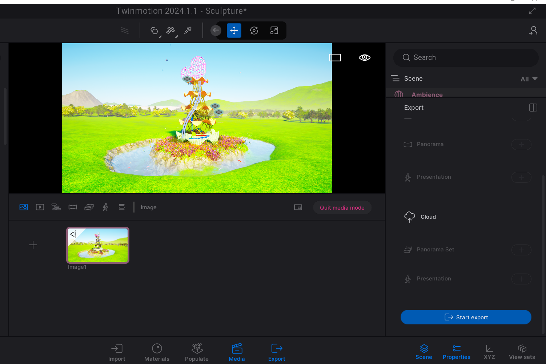The height and width of the screenshot is (364, 546).
Task: Switch to Image media type
Action: coord(24,207)
